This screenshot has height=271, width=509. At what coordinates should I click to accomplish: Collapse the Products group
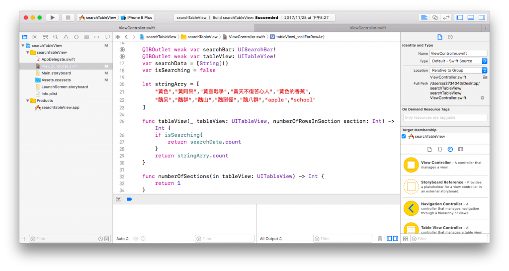point(28,100)
